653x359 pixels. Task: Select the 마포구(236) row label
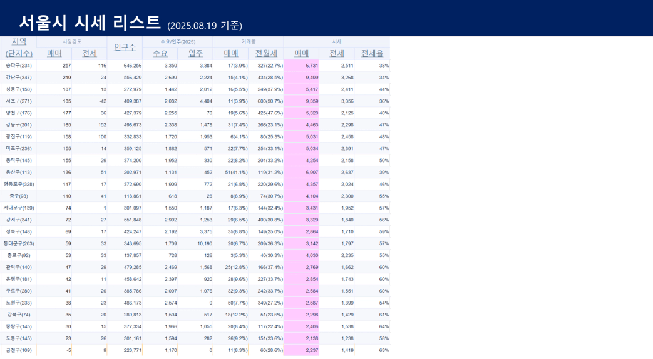(x=18, y=148)
